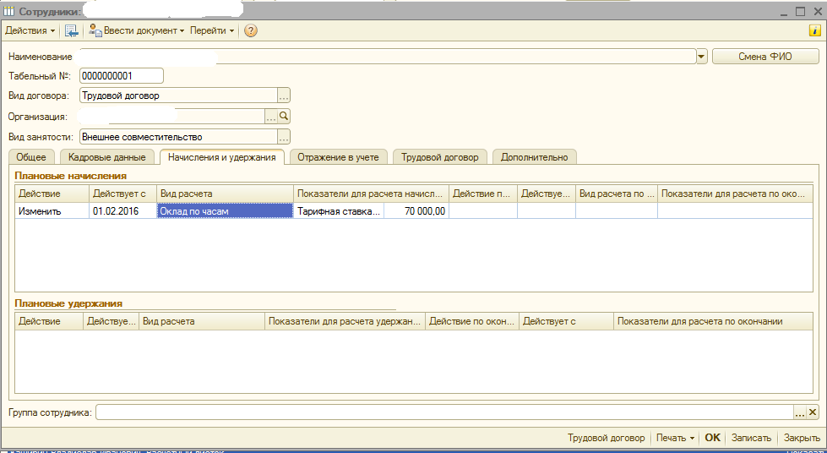Clear the Группа сотрудника field with X
The image size is (827, 453).
click(x=813, y=412)
